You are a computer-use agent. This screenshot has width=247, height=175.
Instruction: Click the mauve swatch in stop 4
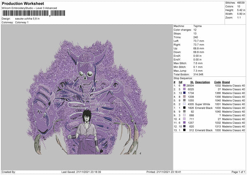pyautogui.click(x=184, y=97)
